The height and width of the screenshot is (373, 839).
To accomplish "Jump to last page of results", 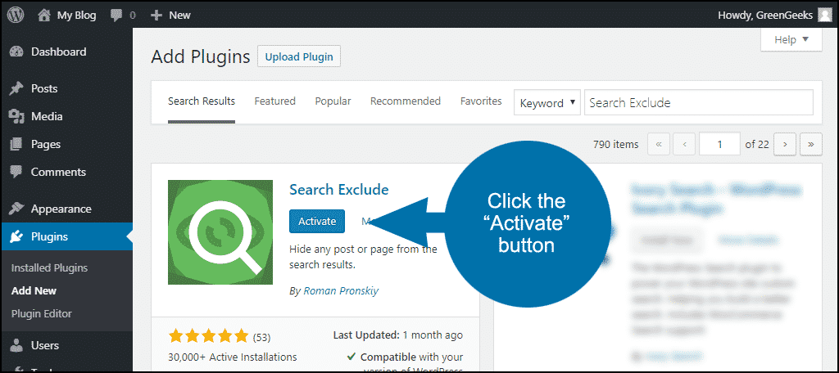I will 811,144.
